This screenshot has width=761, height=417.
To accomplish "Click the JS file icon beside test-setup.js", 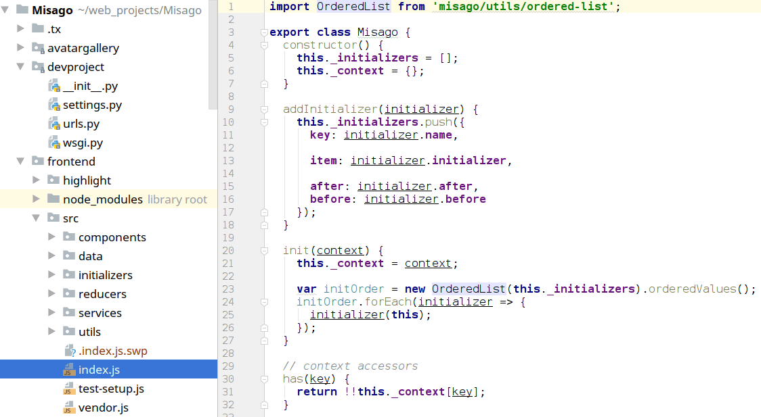I will click(69, 389).
